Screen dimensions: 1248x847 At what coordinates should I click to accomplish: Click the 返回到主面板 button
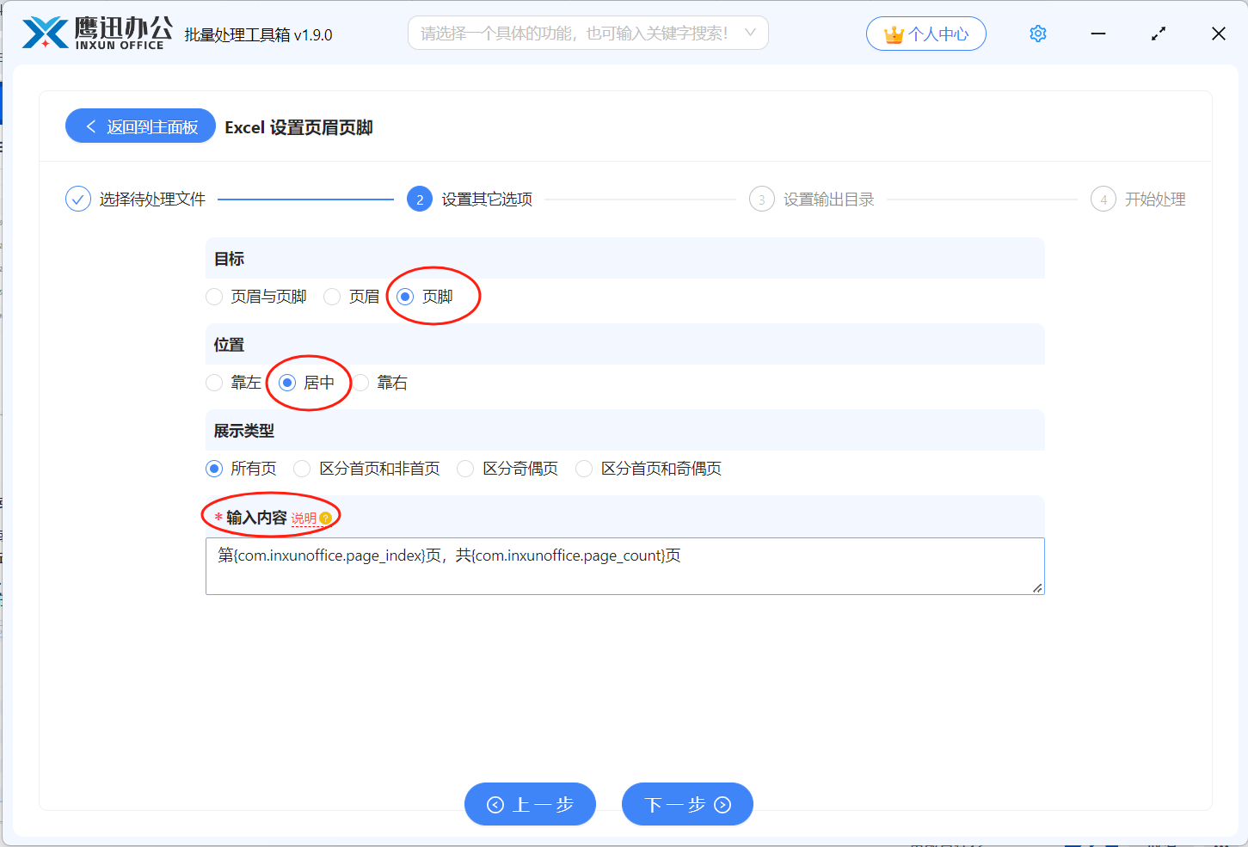pyautogui.click(x=140, y=126)
